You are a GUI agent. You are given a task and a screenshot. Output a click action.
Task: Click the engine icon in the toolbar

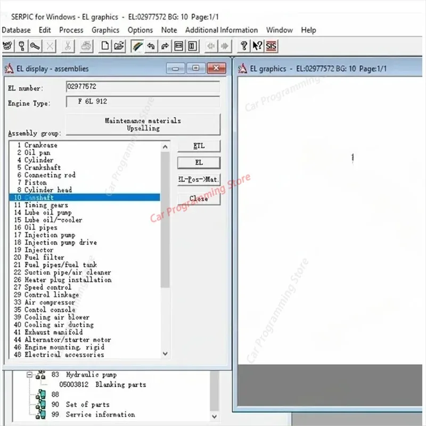(8, 46)
